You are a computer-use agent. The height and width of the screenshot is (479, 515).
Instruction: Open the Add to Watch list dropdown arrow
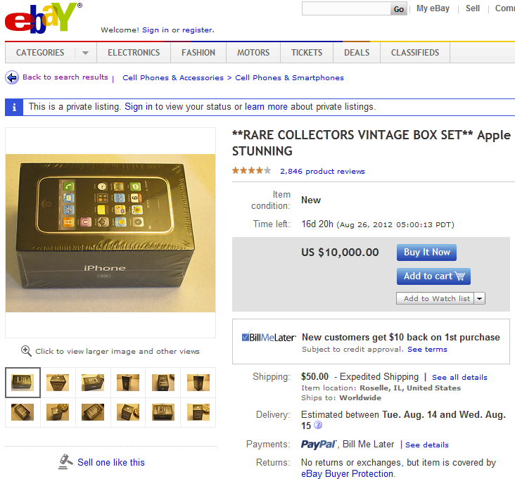tap(480, 298)
